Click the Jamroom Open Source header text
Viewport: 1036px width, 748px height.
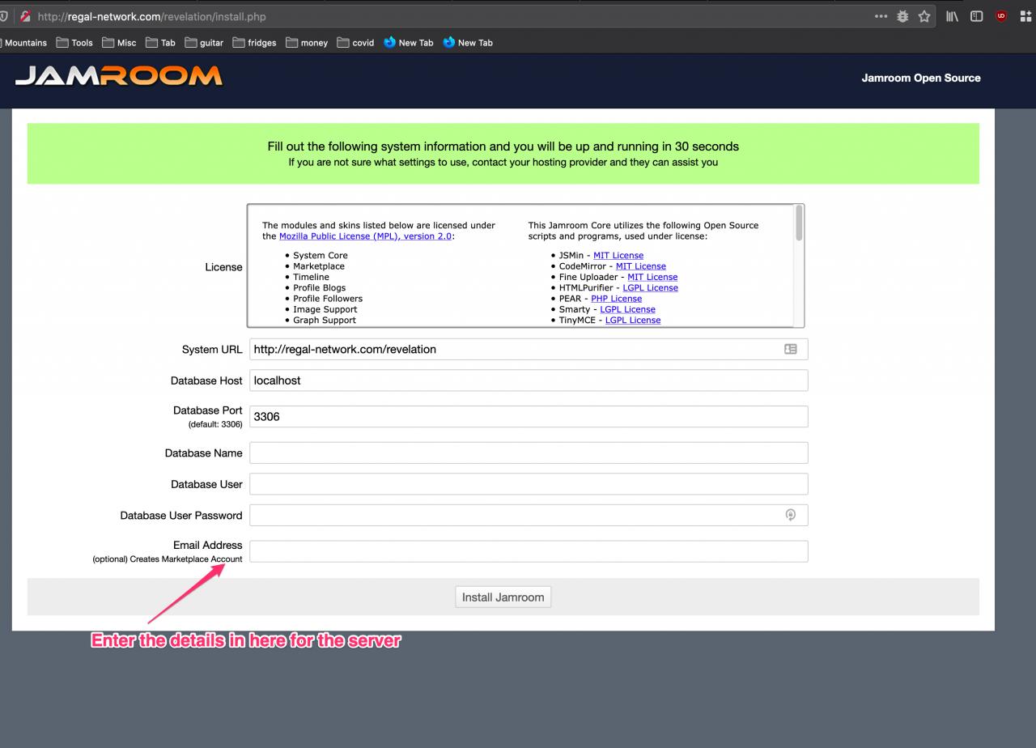tap(921, 78)
